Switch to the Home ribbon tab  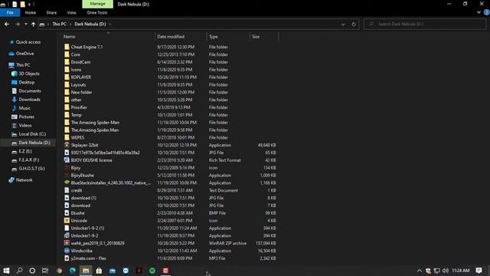[x=31, y=12]
